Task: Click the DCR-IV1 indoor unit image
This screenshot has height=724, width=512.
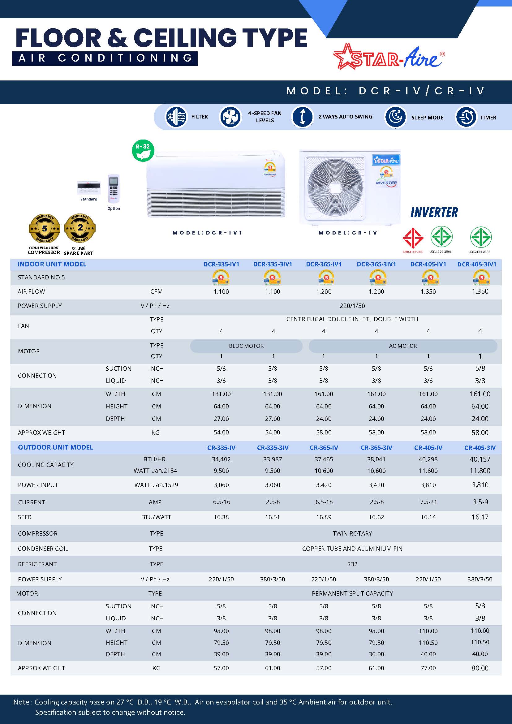Action: tap(216, 184)
